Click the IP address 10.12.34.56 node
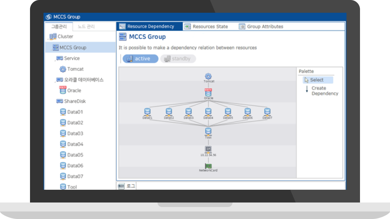Screen dimensions: 390x219 (208, 149)
